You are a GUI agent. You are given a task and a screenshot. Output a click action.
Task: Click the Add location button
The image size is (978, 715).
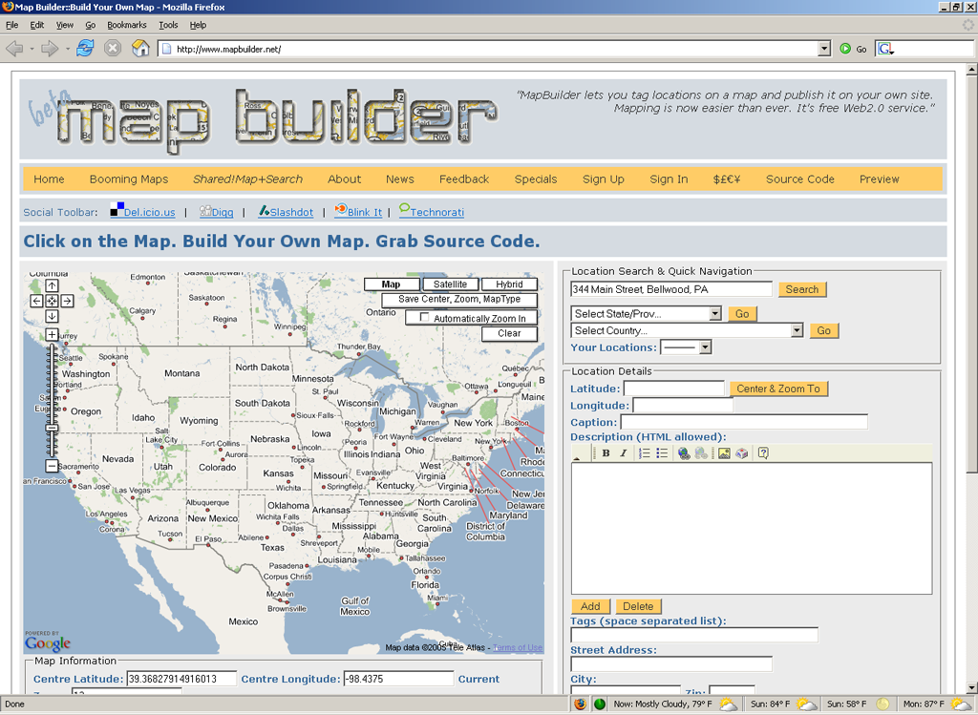click(590, 606)
